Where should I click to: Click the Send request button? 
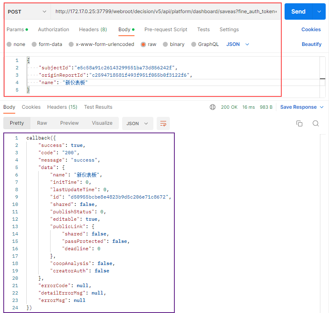pos(298,11)
